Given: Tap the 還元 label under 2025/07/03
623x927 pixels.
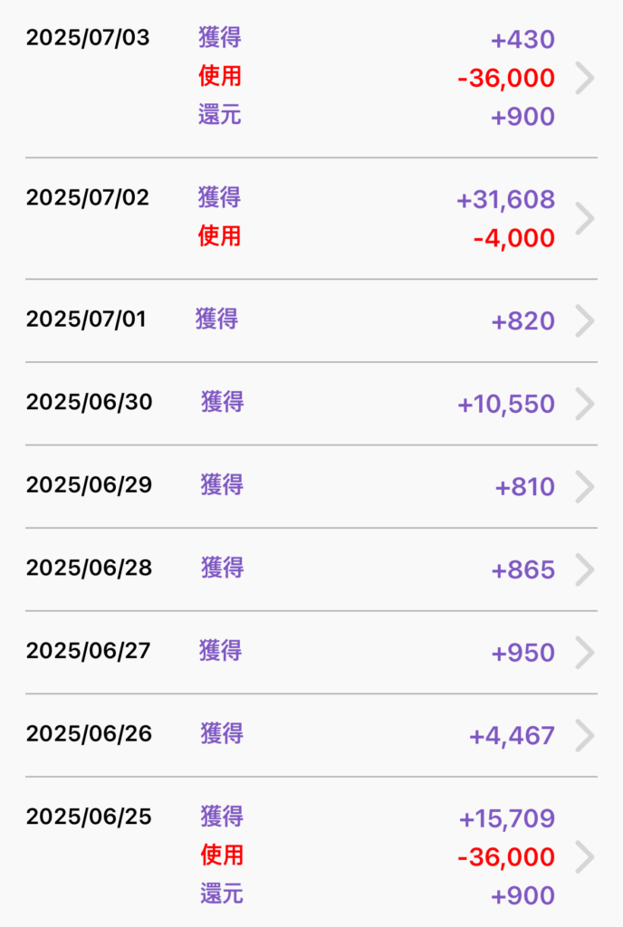Looking at the screenshot, I should point(219,115).
